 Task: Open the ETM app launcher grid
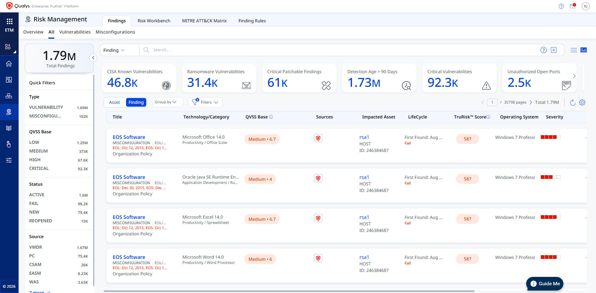tap(9, 21)
